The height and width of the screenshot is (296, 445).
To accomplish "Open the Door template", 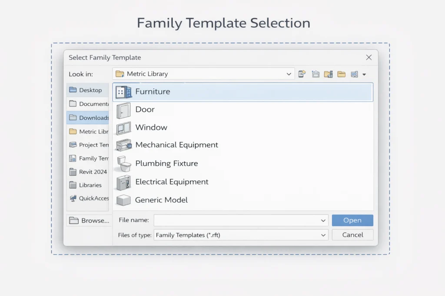I will coord(145,110).
